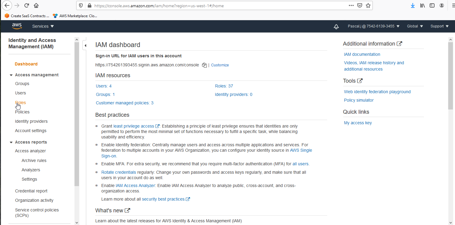Open the Firefox library icon
The height and width of the screenshot is (225, 455).
(x=422, y=5)
